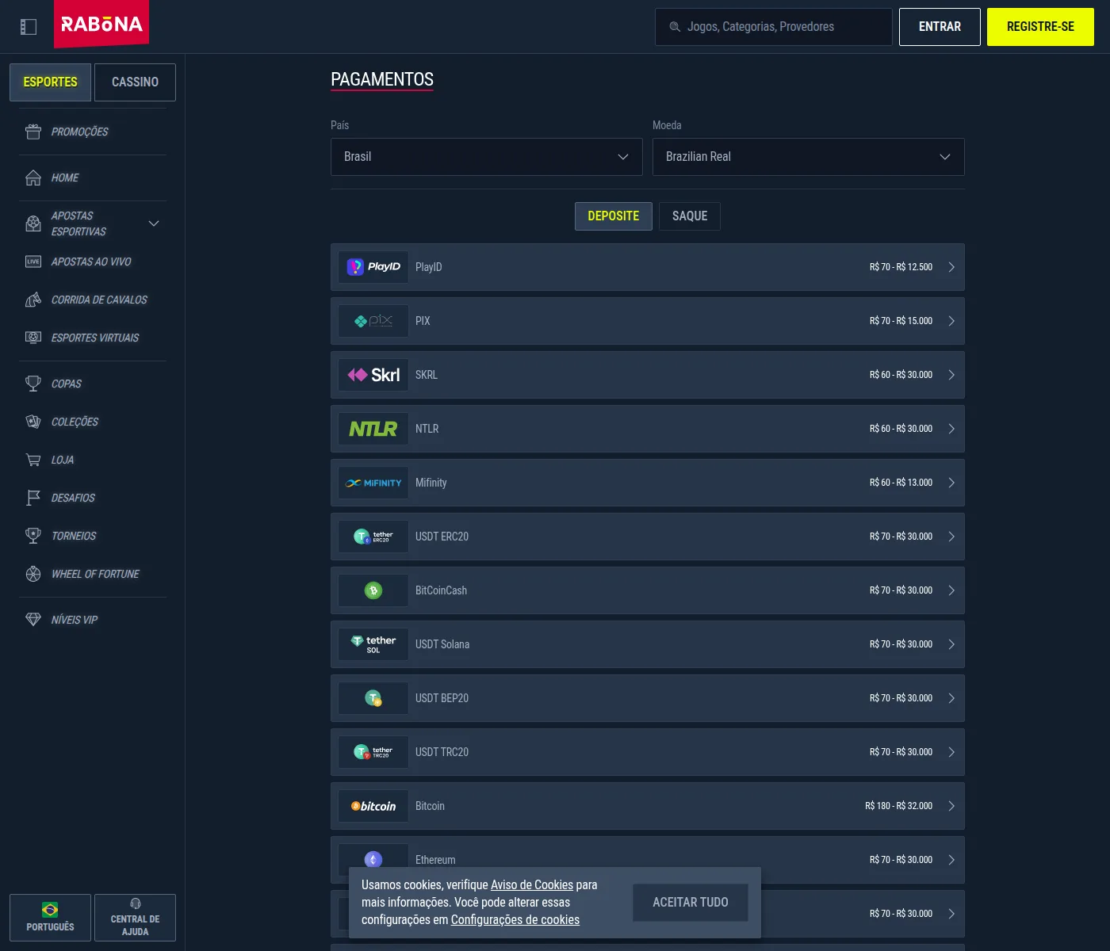Image resolution: width=1110 pixels, height=951 pixels.
Task: Collapse the sidebar with the menu toggle icon
Action: (x=29, y=27)
